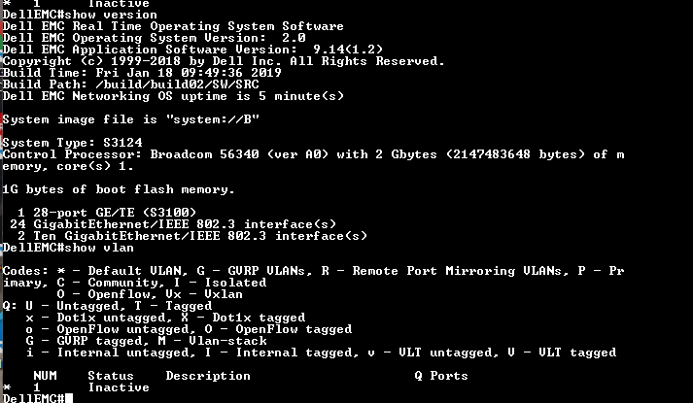Click the System image file "system://B" text
Screen dimensions: 693x403
coord(131,119)
